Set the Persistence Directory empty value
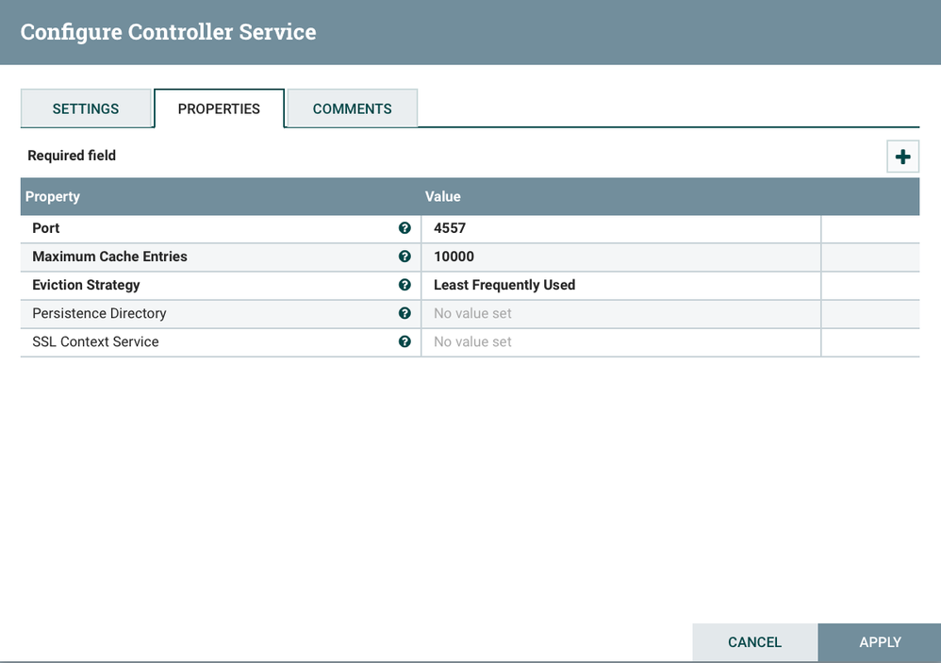The height and width of the screenshot is (663, 941). [621, 313]
